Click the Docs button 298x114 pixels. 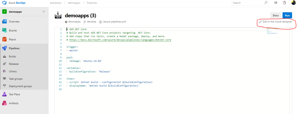(x=276, y=16)
